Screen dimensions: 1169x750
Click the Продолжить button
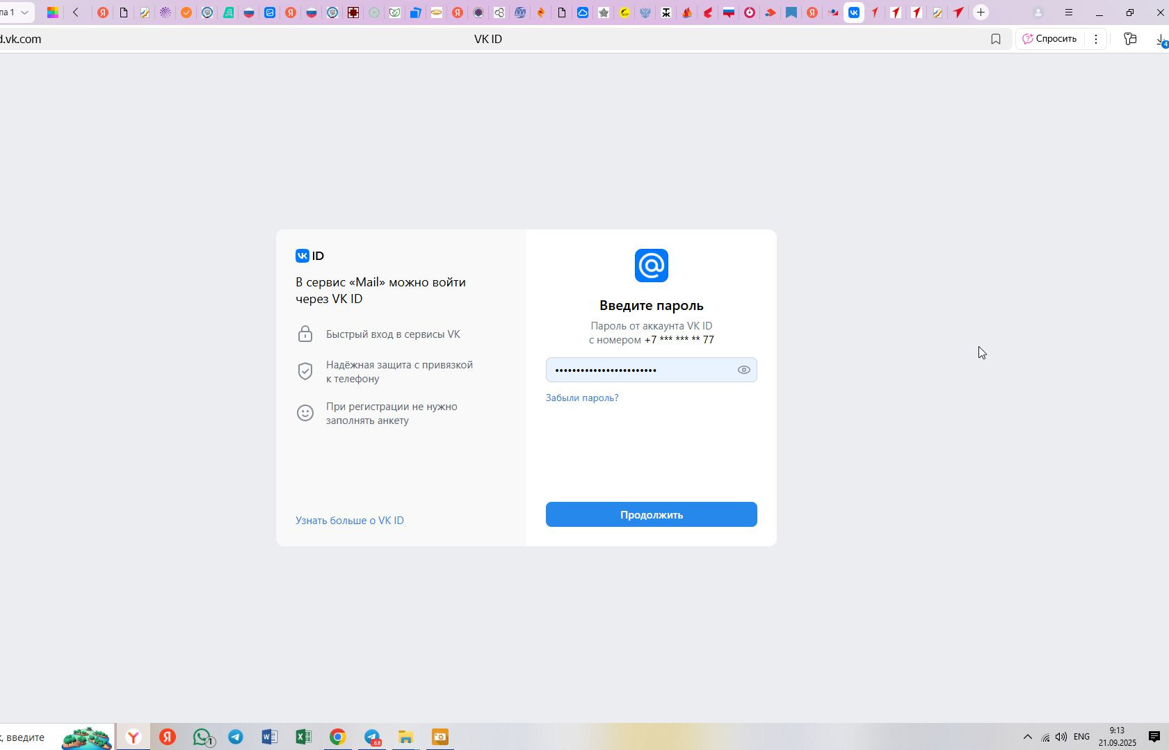(651, 514)
